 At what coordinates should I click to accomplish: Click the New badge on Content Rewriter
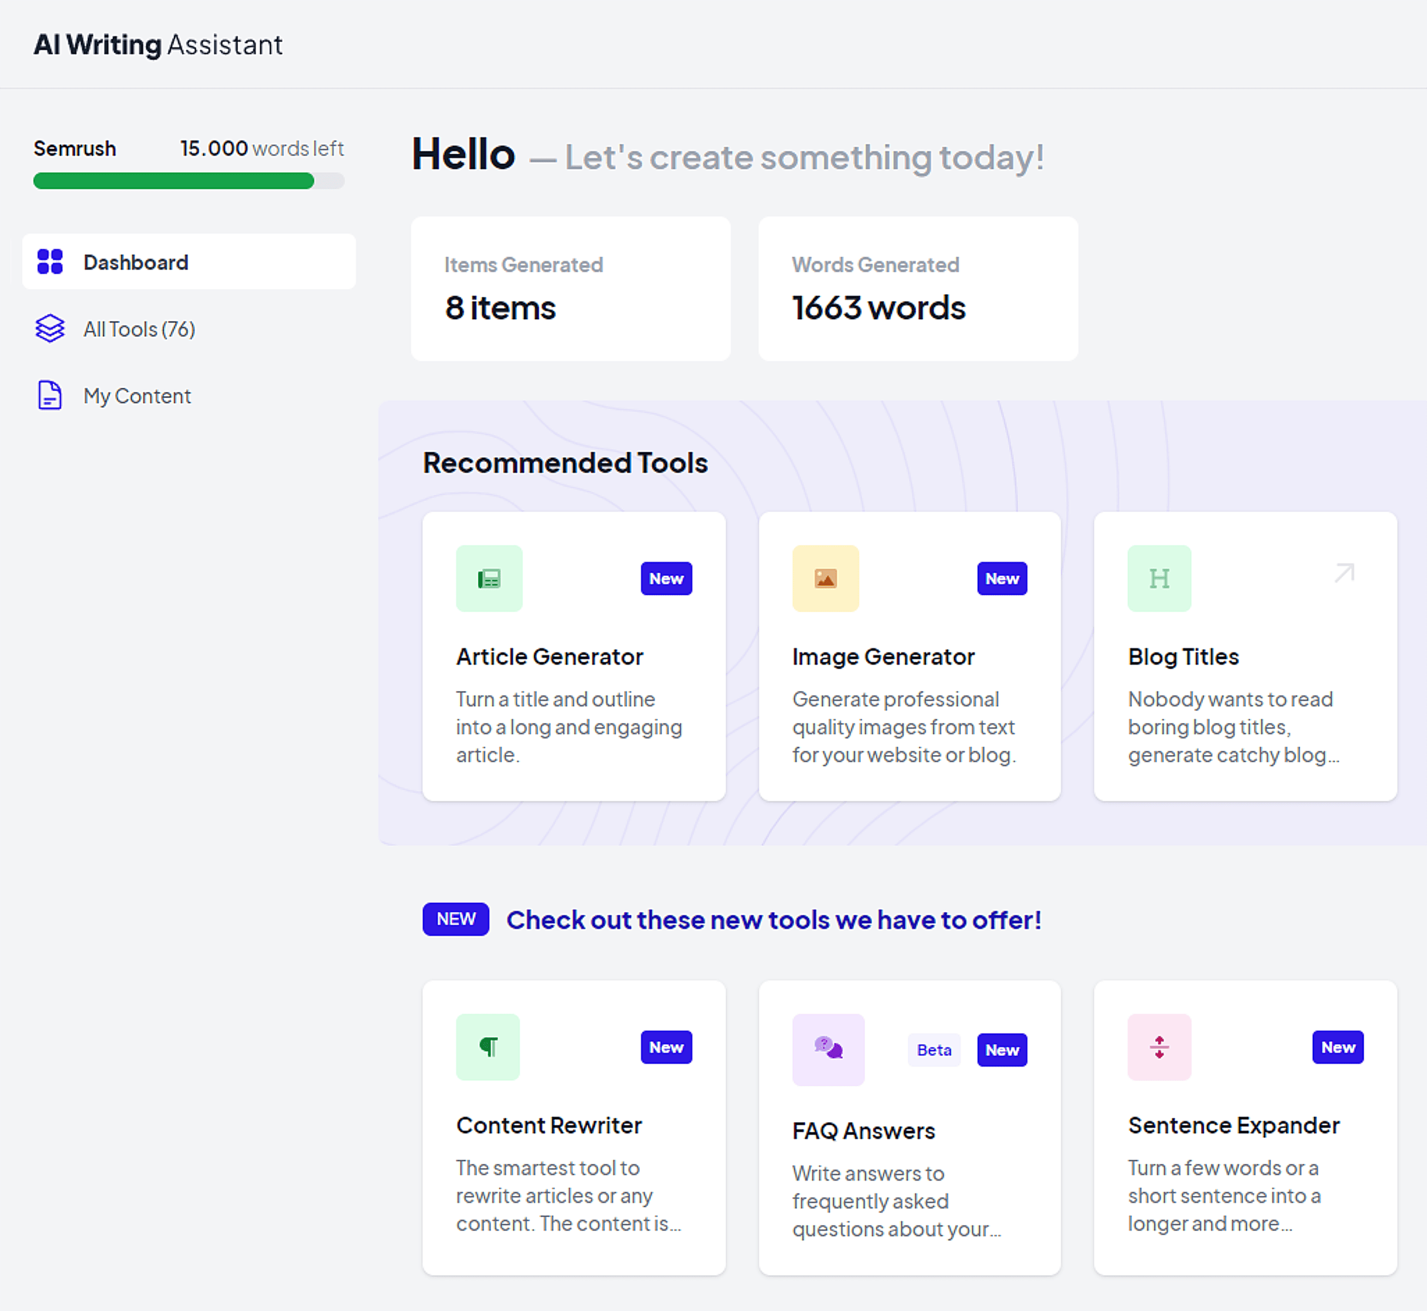(x=666, y=1047)
